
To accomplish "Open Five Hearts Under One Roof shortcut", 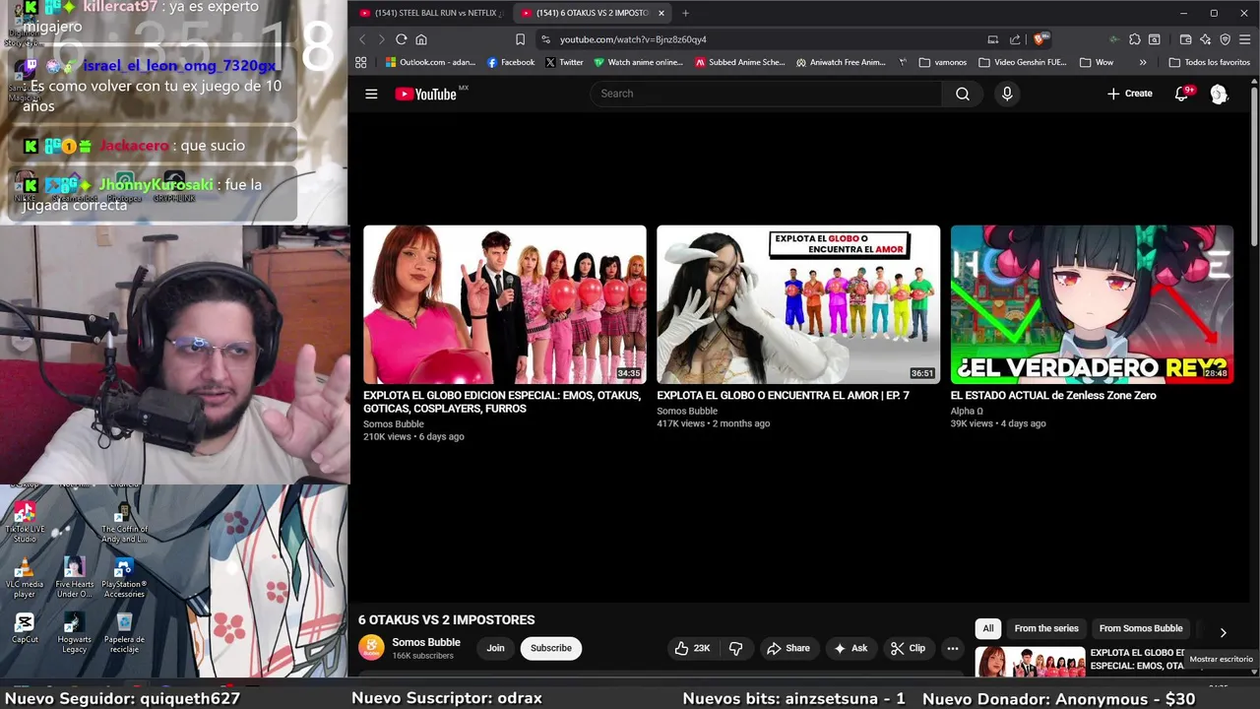I will tap(74, 578).
